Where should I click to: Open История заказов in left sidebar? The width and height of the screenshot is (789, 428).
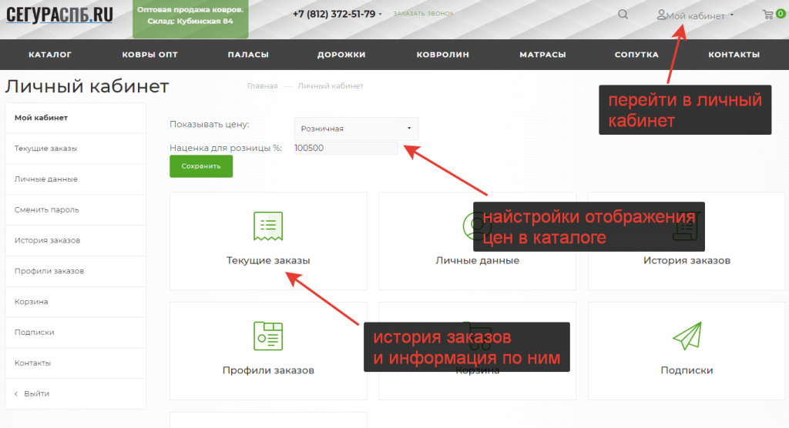[48, 240]
